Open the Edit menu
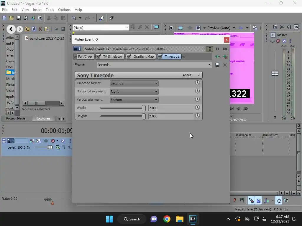302x226 pixels. tap(14, 10)
